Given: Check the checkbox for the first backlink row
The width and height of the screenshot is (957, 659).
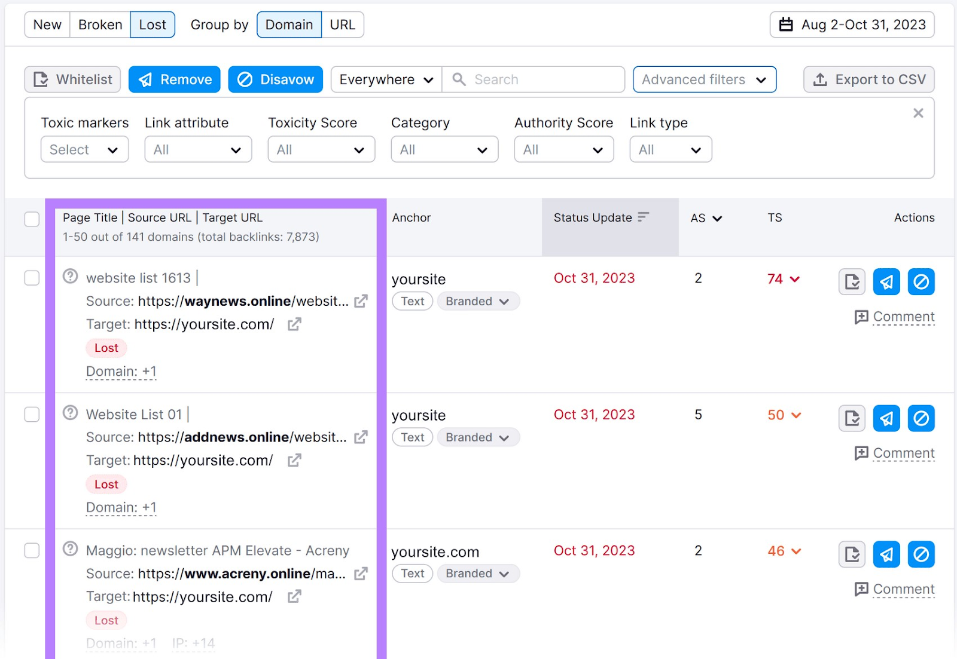Looking at the screenshot, I should 32,278.
